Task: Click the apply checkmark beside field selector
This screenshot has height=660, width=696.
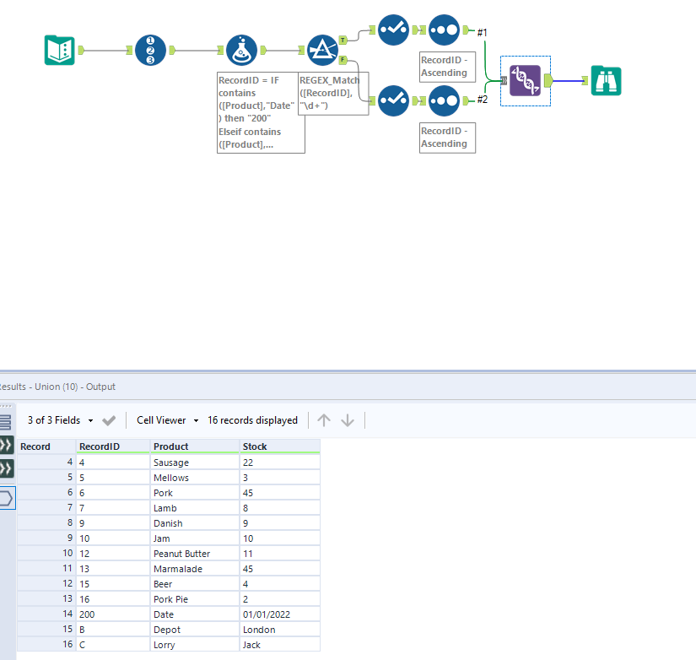Action: pyautogui.click(x=109, y=419)
